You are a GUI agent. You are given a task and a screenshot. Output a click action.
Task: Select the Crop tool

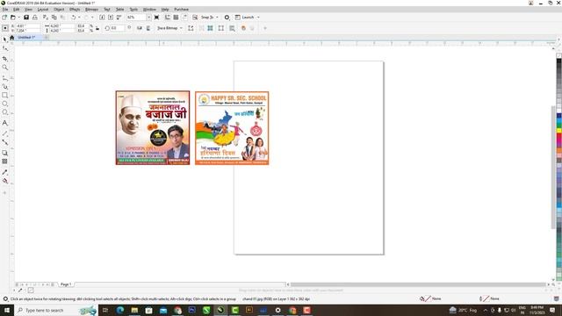(x=4, y=58)
